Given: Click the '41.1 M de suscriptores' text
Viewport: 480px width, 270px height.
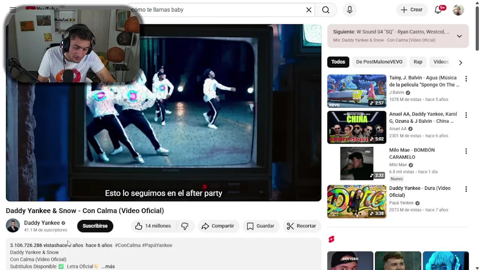Looking at the screenshot, I should click(46, 230).
